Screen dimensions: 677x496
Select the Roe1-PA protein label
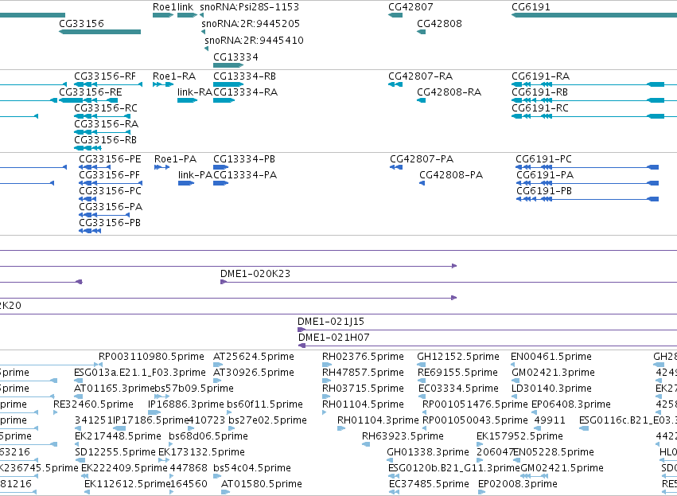tap(175, 159)
